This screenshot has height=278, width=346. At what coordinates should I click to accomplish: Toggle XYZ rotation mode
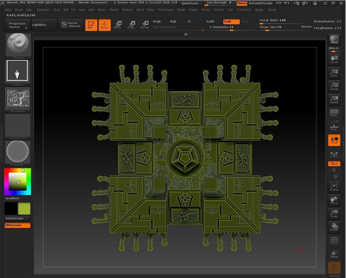point(334,164)
